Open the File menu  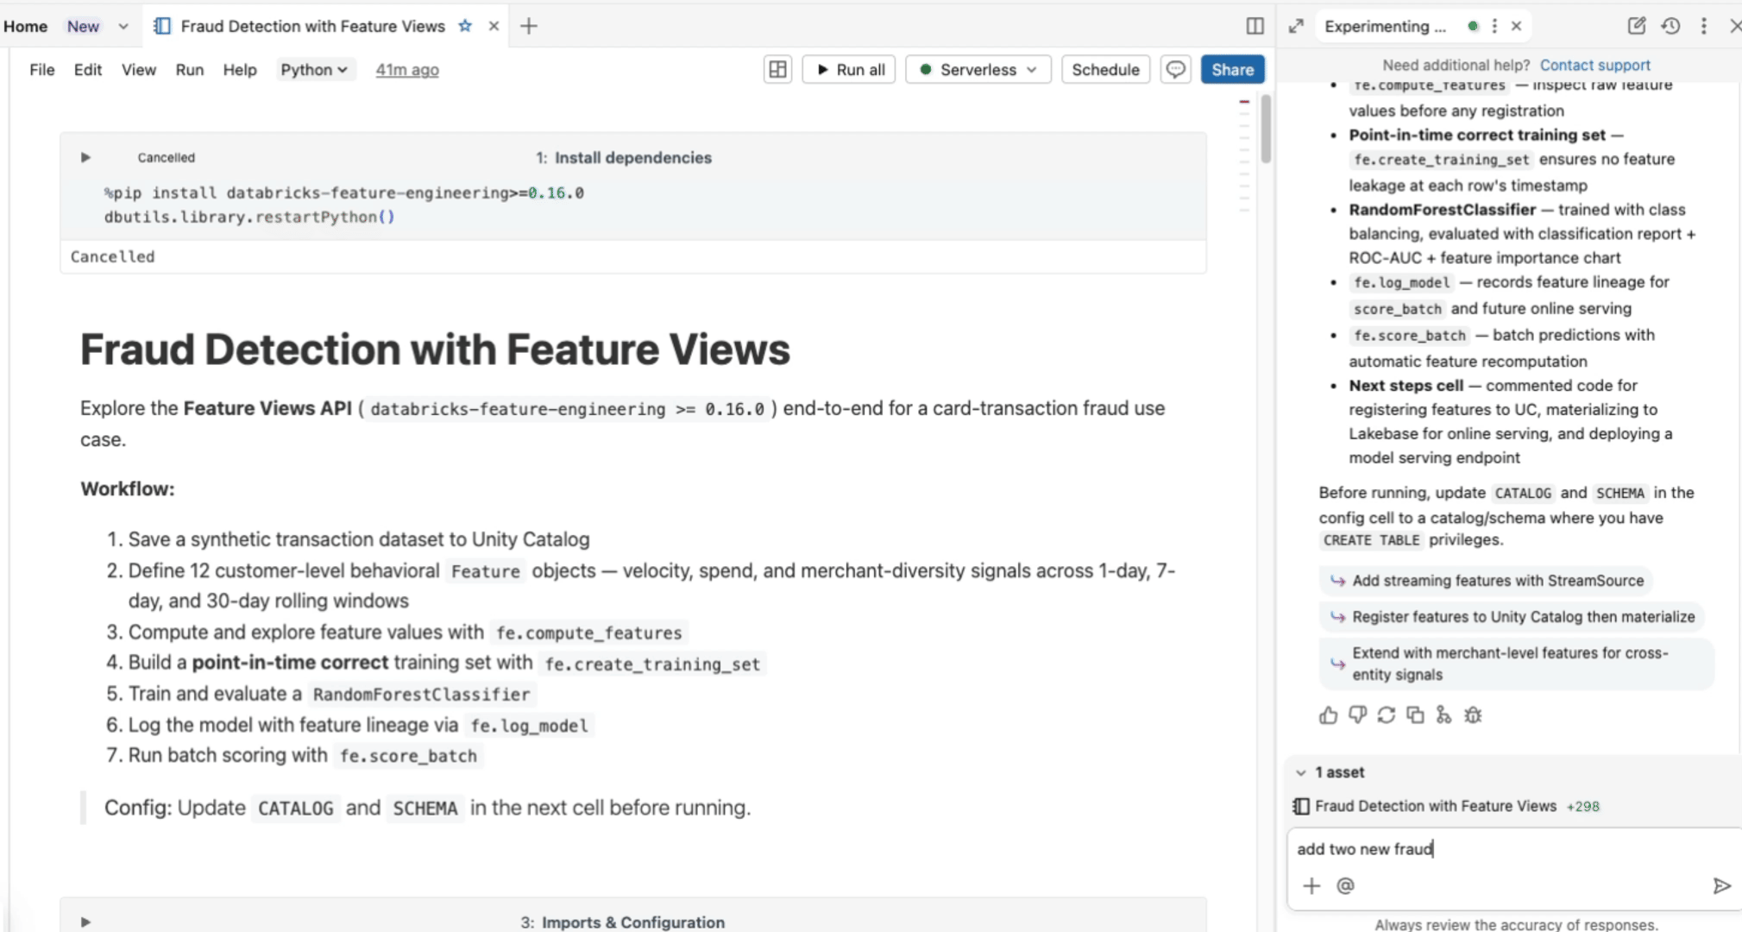41,70
